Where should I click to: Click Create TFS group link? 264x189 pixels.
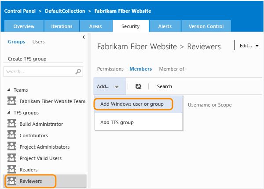pos(27,59)
